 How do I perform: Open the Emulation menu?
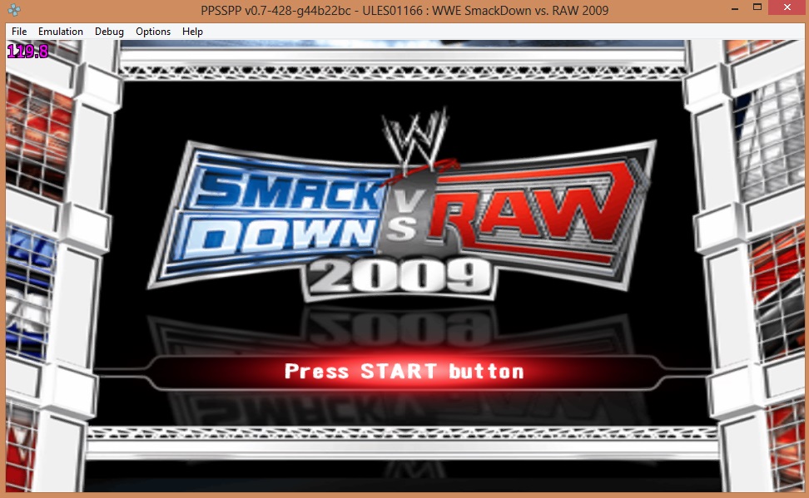click(x=61, y=32)
